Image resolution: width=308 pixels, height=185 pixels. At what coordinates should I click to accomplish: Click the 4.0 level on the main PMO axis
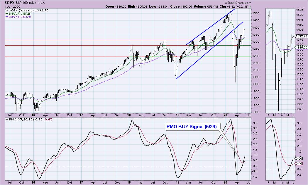(255, 123)
